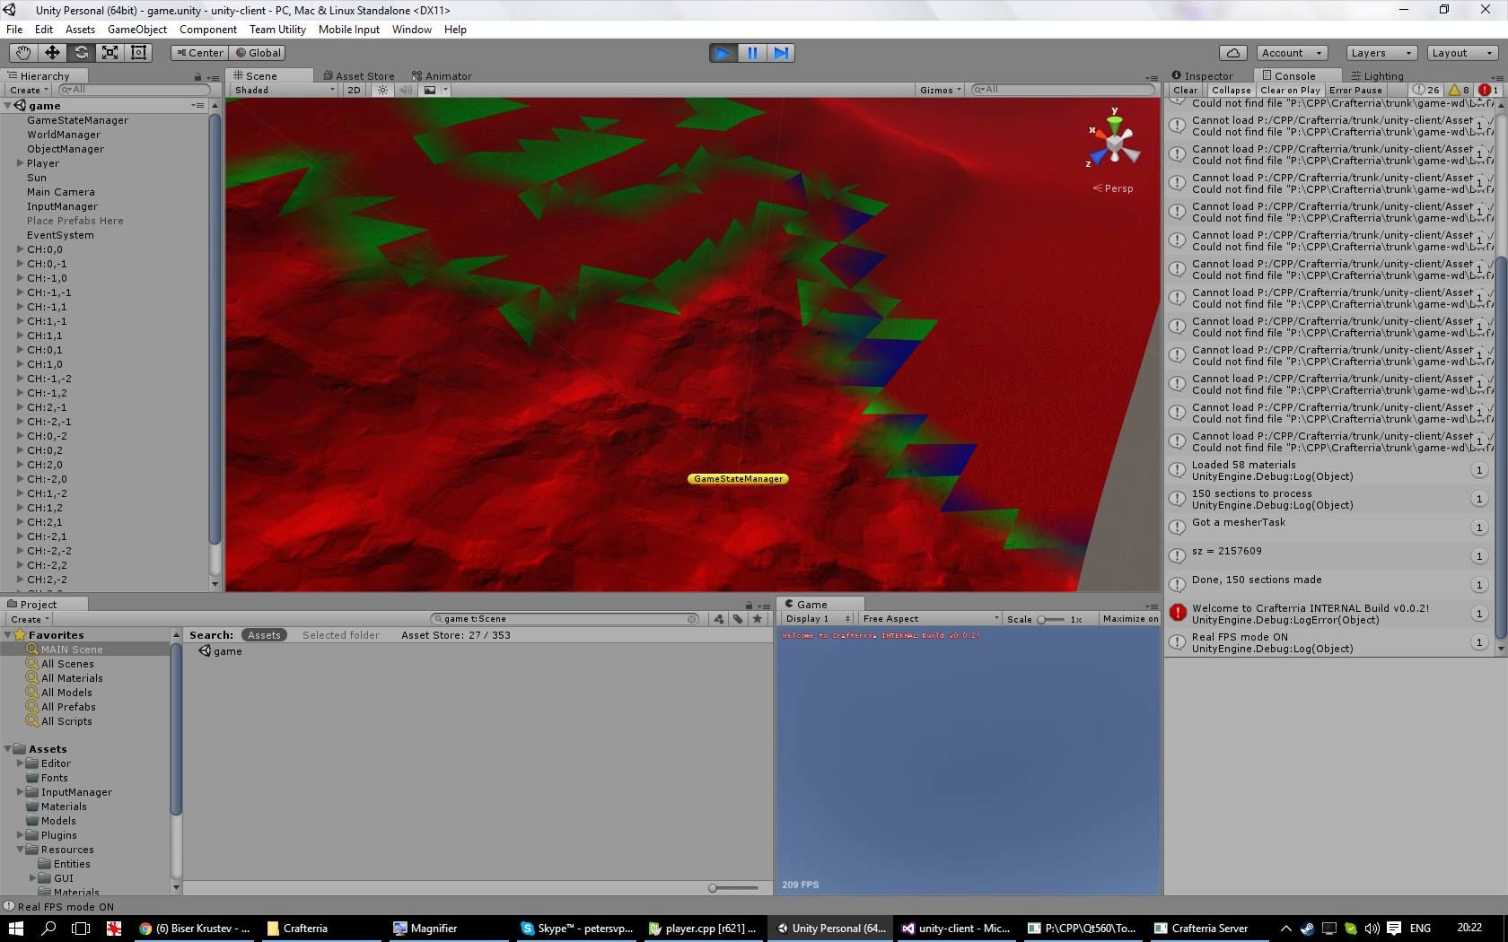Select the Rect transform tool
Image resolution: width=1508 pixels, height=942 pixels.
click(138, 53)
